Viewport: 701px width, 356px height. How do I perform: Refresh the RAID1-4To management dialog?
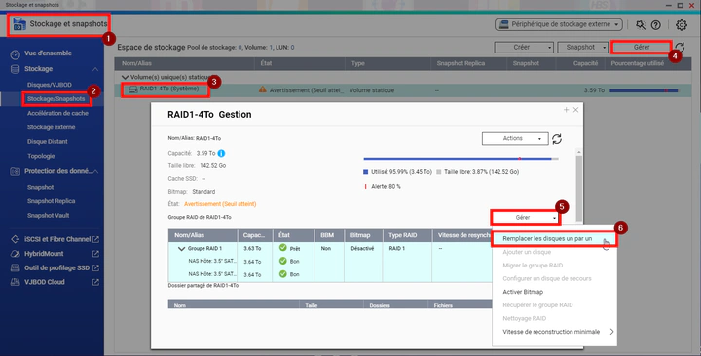pyautogui.click(x=557, y=139)
